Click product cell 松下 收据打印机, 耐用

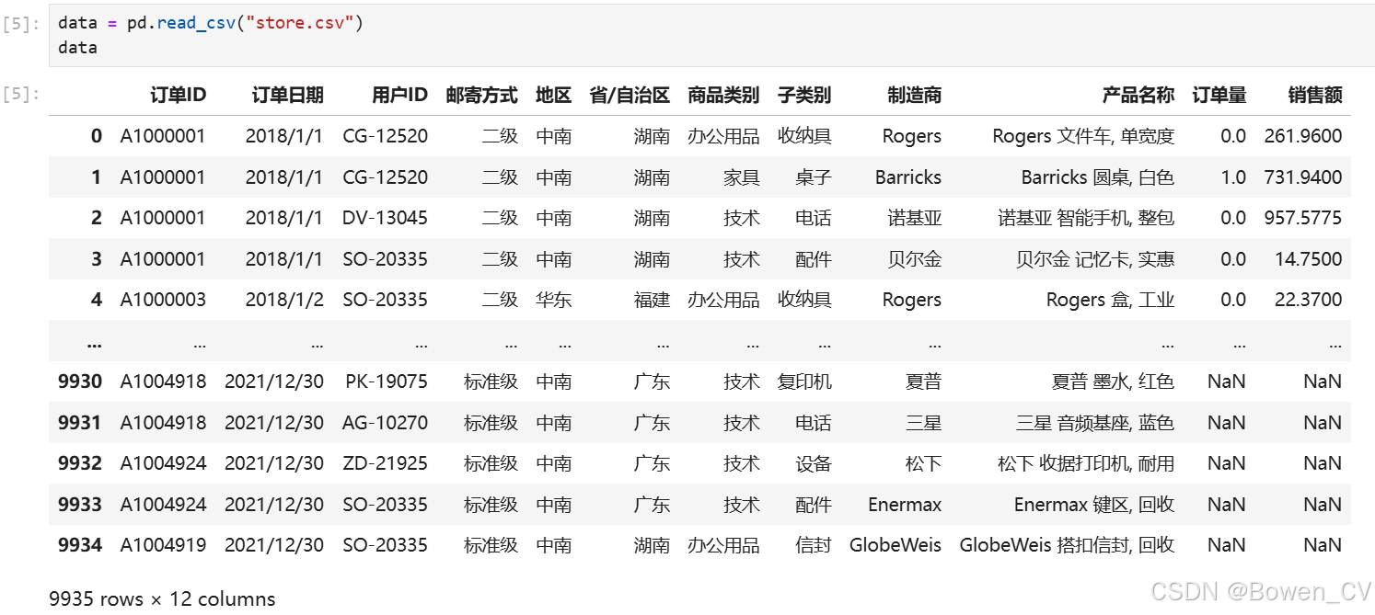pyautogui.click(x=1086, y=463)
